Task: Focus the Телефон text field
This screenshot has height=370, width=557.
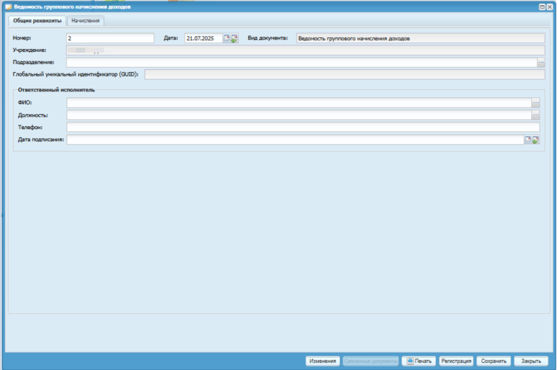Action: 303,128
